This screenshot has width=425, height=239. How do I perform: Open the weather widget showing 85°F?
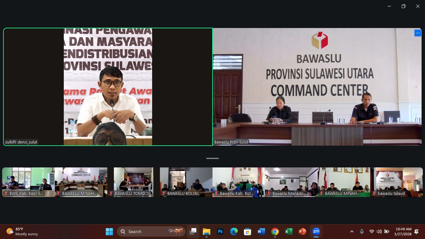click(22, 232)
